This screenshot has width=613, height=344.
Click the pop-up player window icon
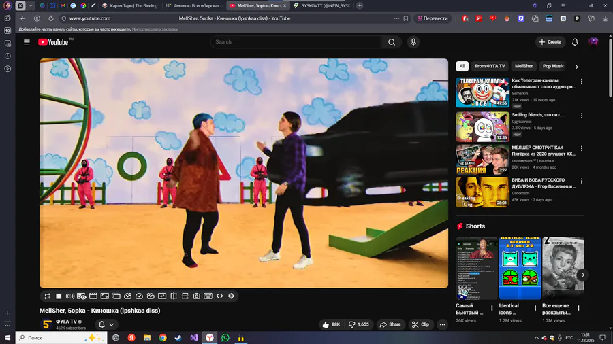tap(116, 296)
